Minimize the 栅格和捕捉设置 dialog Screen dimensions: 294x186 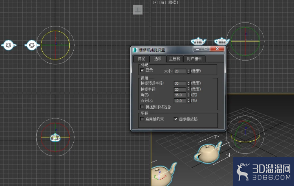coord(197,49)
